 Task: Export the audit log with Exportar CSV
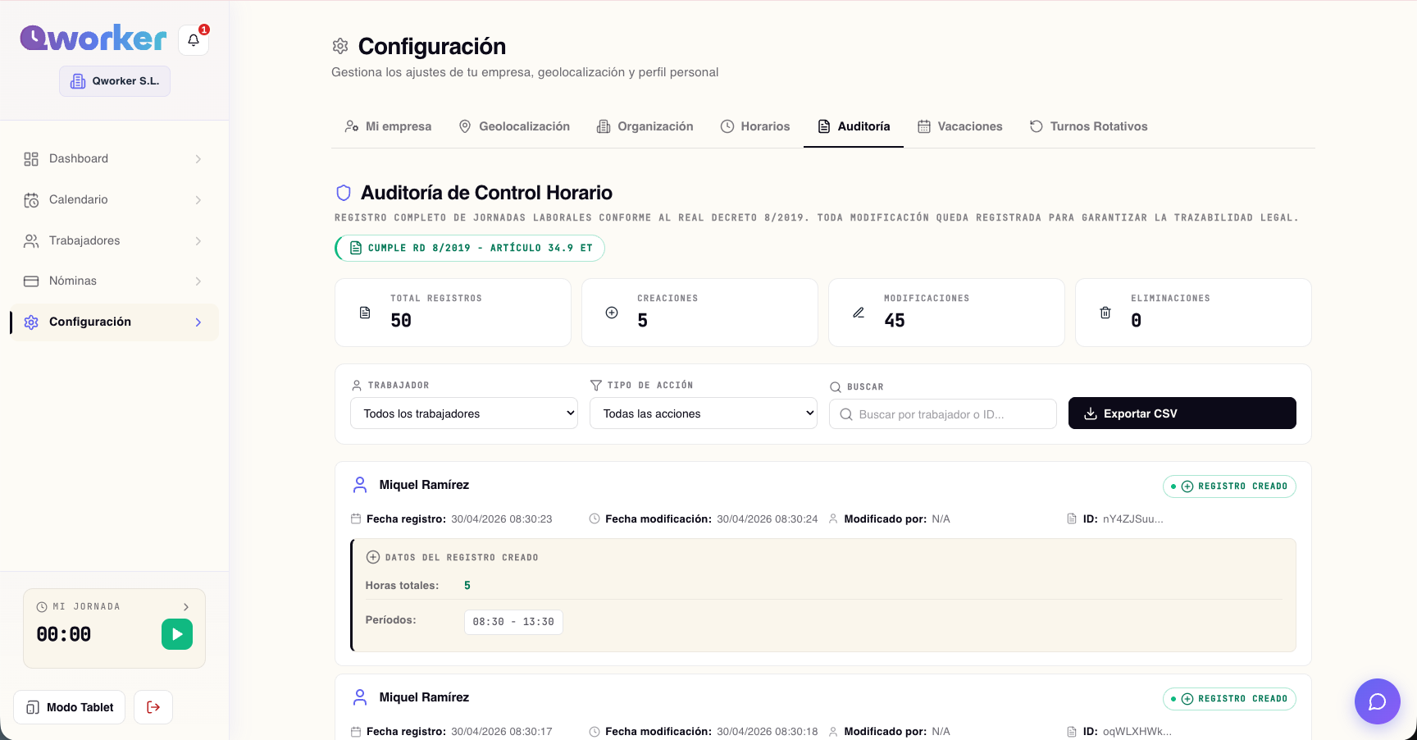tap(1182, 413)
